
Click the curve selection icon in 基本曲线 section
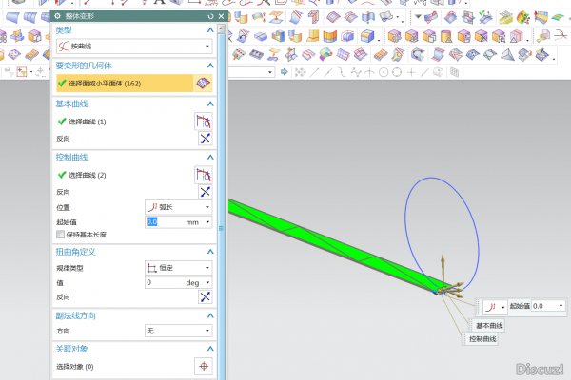(203, 122)
